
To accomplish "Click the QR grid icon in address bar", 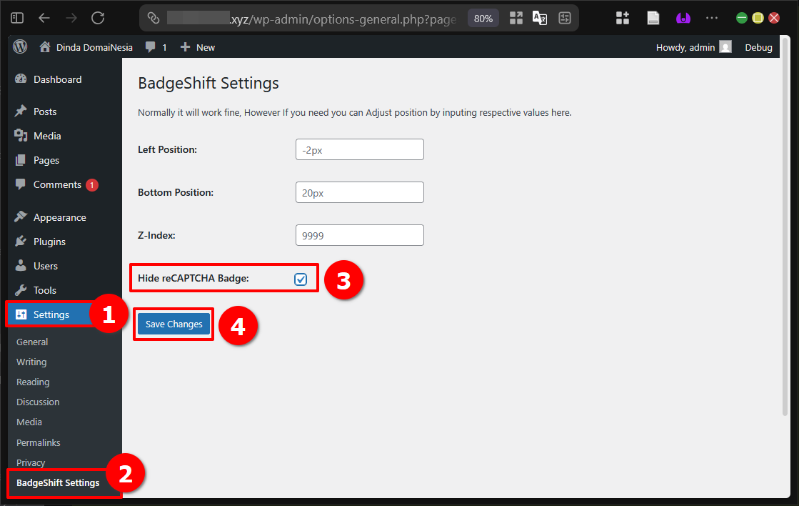I will coord(516,19).
